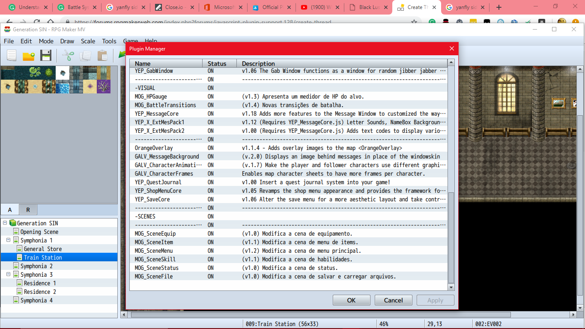Open the Scale menu
The height and width of the screenshot is (329, 585).
pos(88,41)
